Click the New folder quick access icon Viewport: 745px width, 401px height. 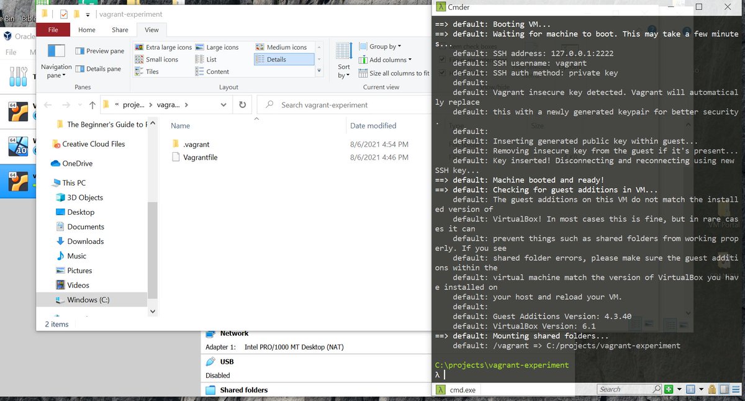76,14
